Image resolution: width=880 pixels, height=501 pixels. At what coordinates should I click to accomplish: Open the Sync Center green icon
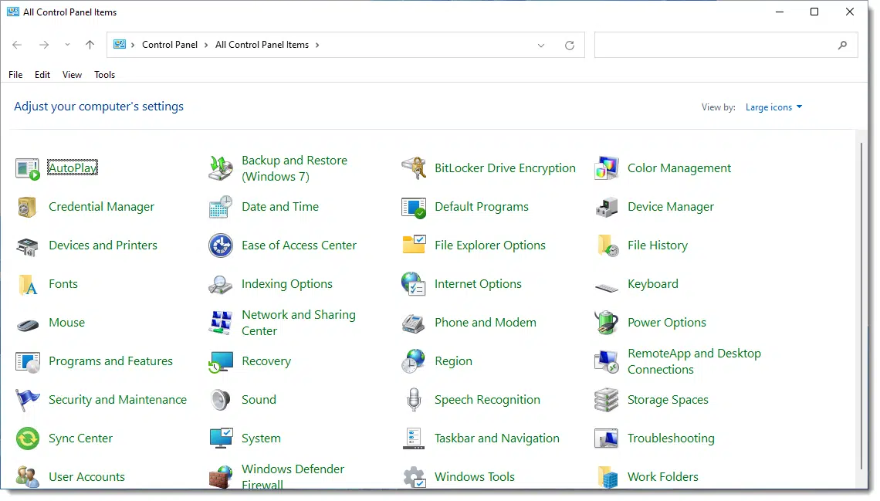click(28, 438)
